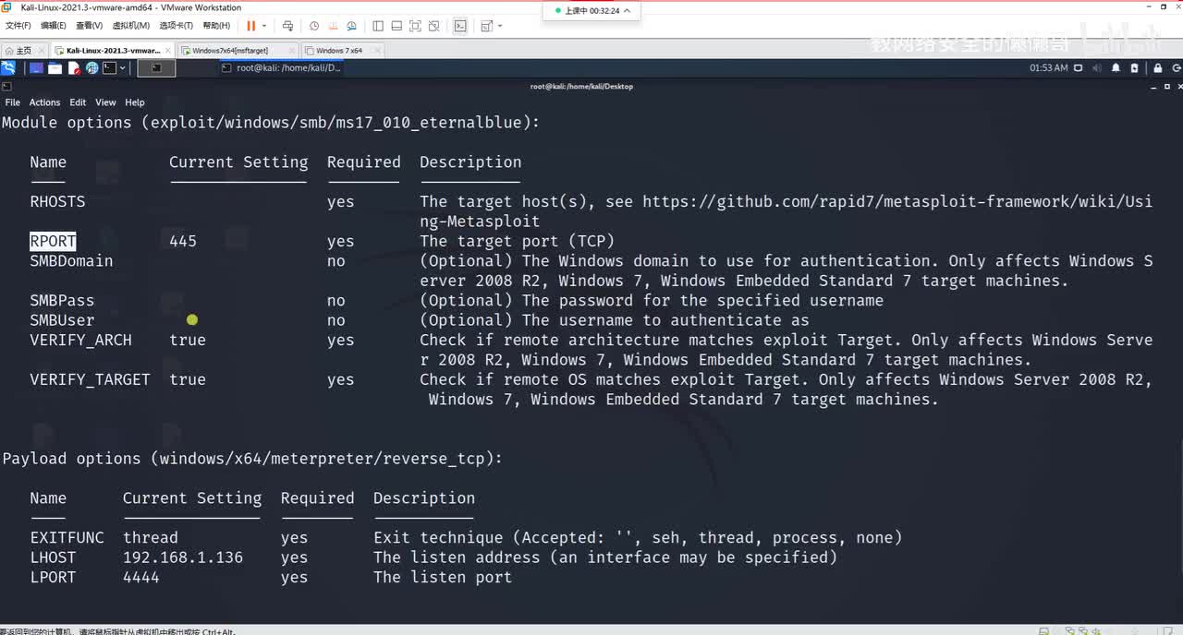This screenshot has width=1183, height=635.
Task: Open the dropdown next to stretch display icon
Action: tap(500, 26)
